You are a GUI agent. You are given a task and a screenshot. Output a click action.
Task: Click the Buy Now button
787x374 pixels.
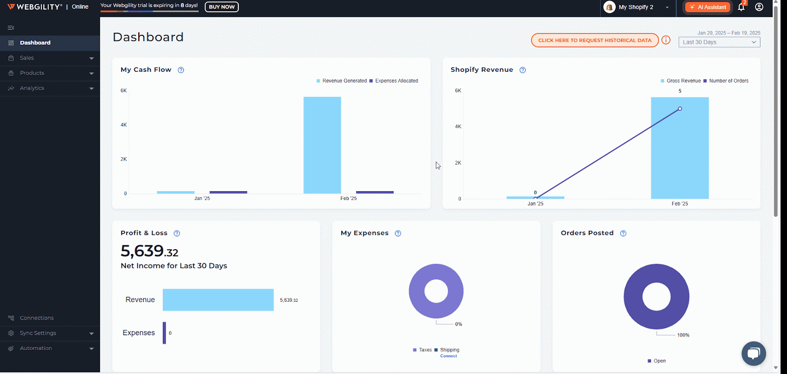(221, 7)
